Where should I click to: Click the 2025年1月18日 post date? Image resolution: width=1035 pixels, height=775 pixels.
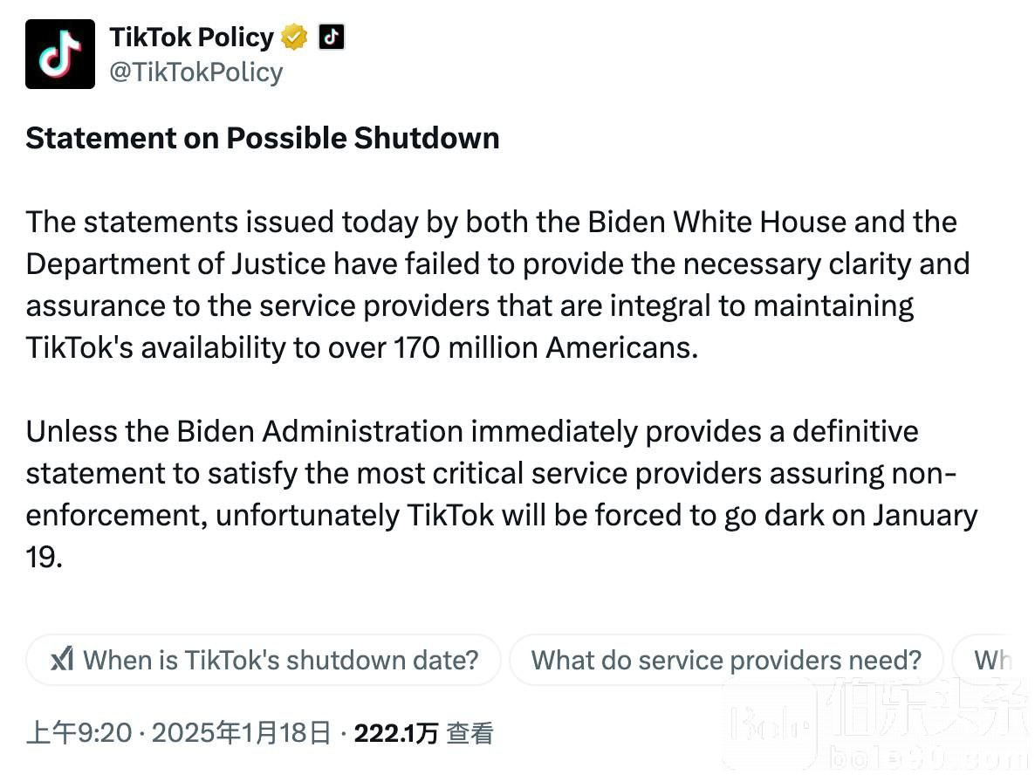coord(242,733)
